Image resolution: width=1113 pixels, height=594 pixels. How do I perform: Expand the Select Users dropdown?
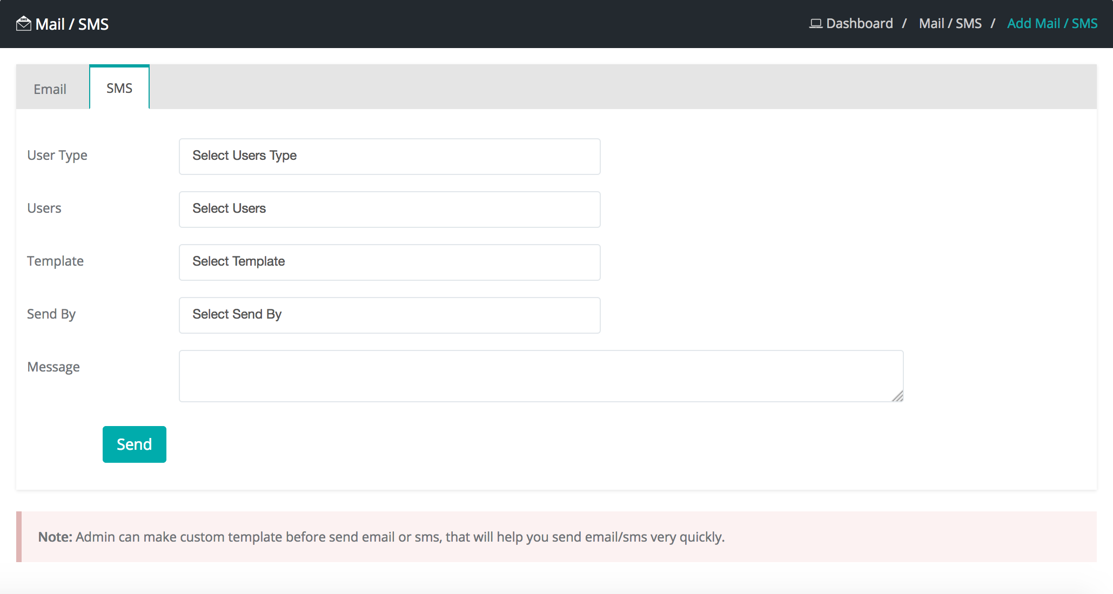[x=389, y=209]
